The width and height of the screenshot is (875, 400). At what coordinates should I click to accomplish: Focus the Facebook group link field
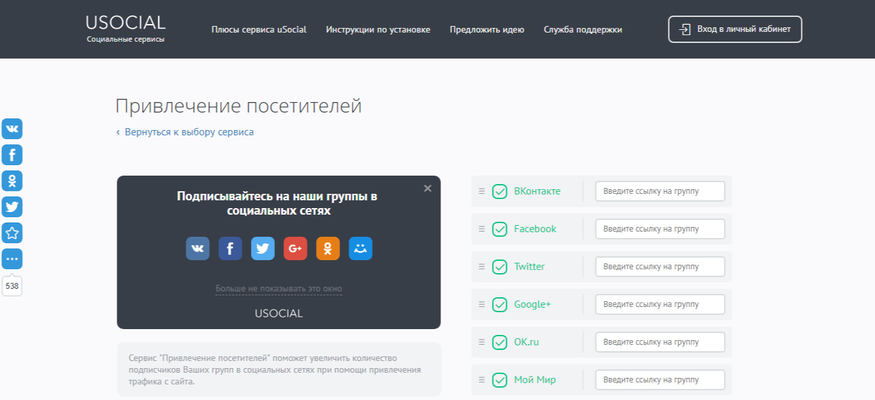tap(660, 229)
